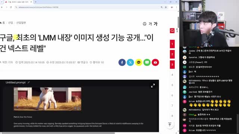This screenshot has height=134, width=239.
Task: Open the 댓글 0 comments link
Action: [83, 63]
